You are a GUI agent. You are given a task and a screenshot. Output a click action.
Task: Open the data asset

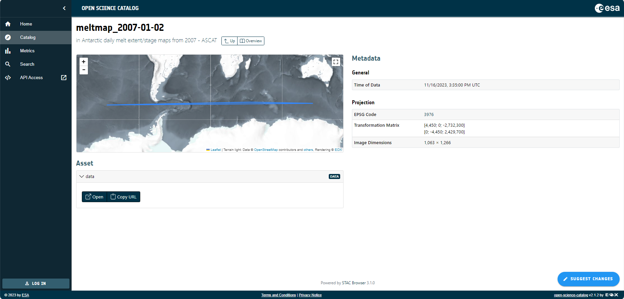click(94, 197)
